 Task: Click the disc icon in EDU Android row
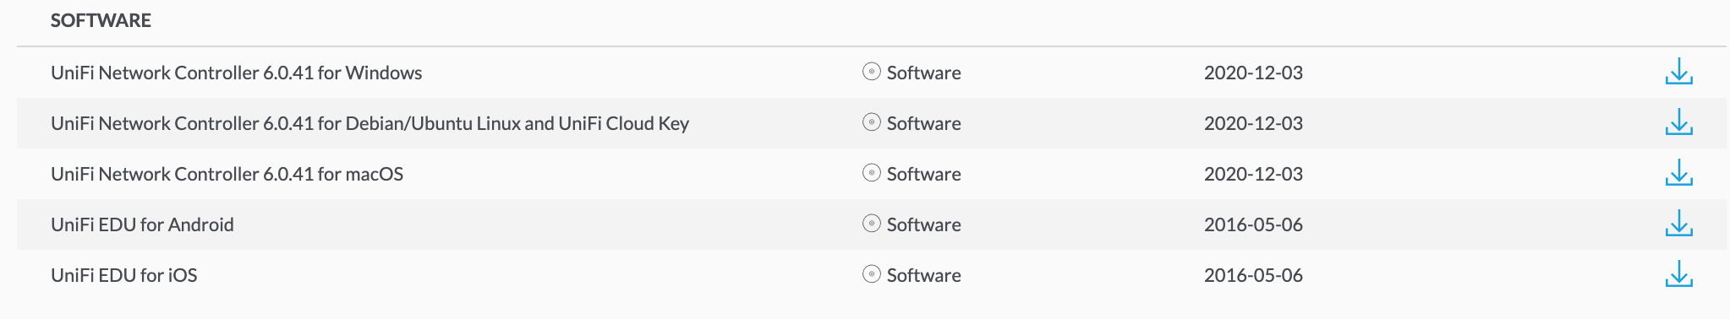click(x=872, y=224)
